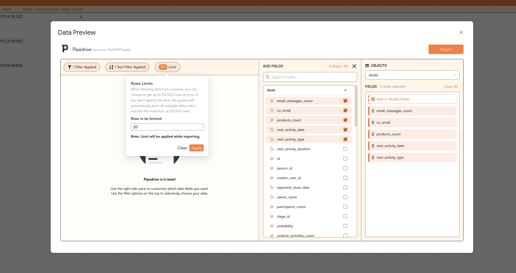Click drag handle of next_activity_date field
The image size is (516, 273).
(x=373, y=146)
